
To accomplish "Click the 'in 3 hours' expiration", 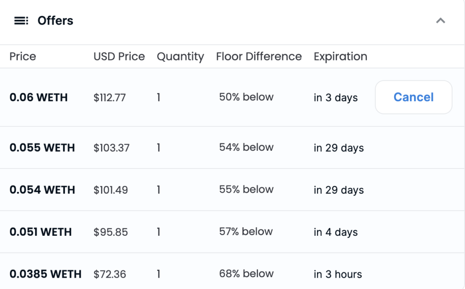I will (338, 274).
